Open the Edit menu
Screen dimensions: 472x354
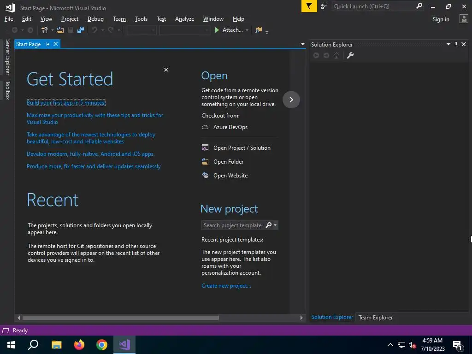tap(26, 18)
